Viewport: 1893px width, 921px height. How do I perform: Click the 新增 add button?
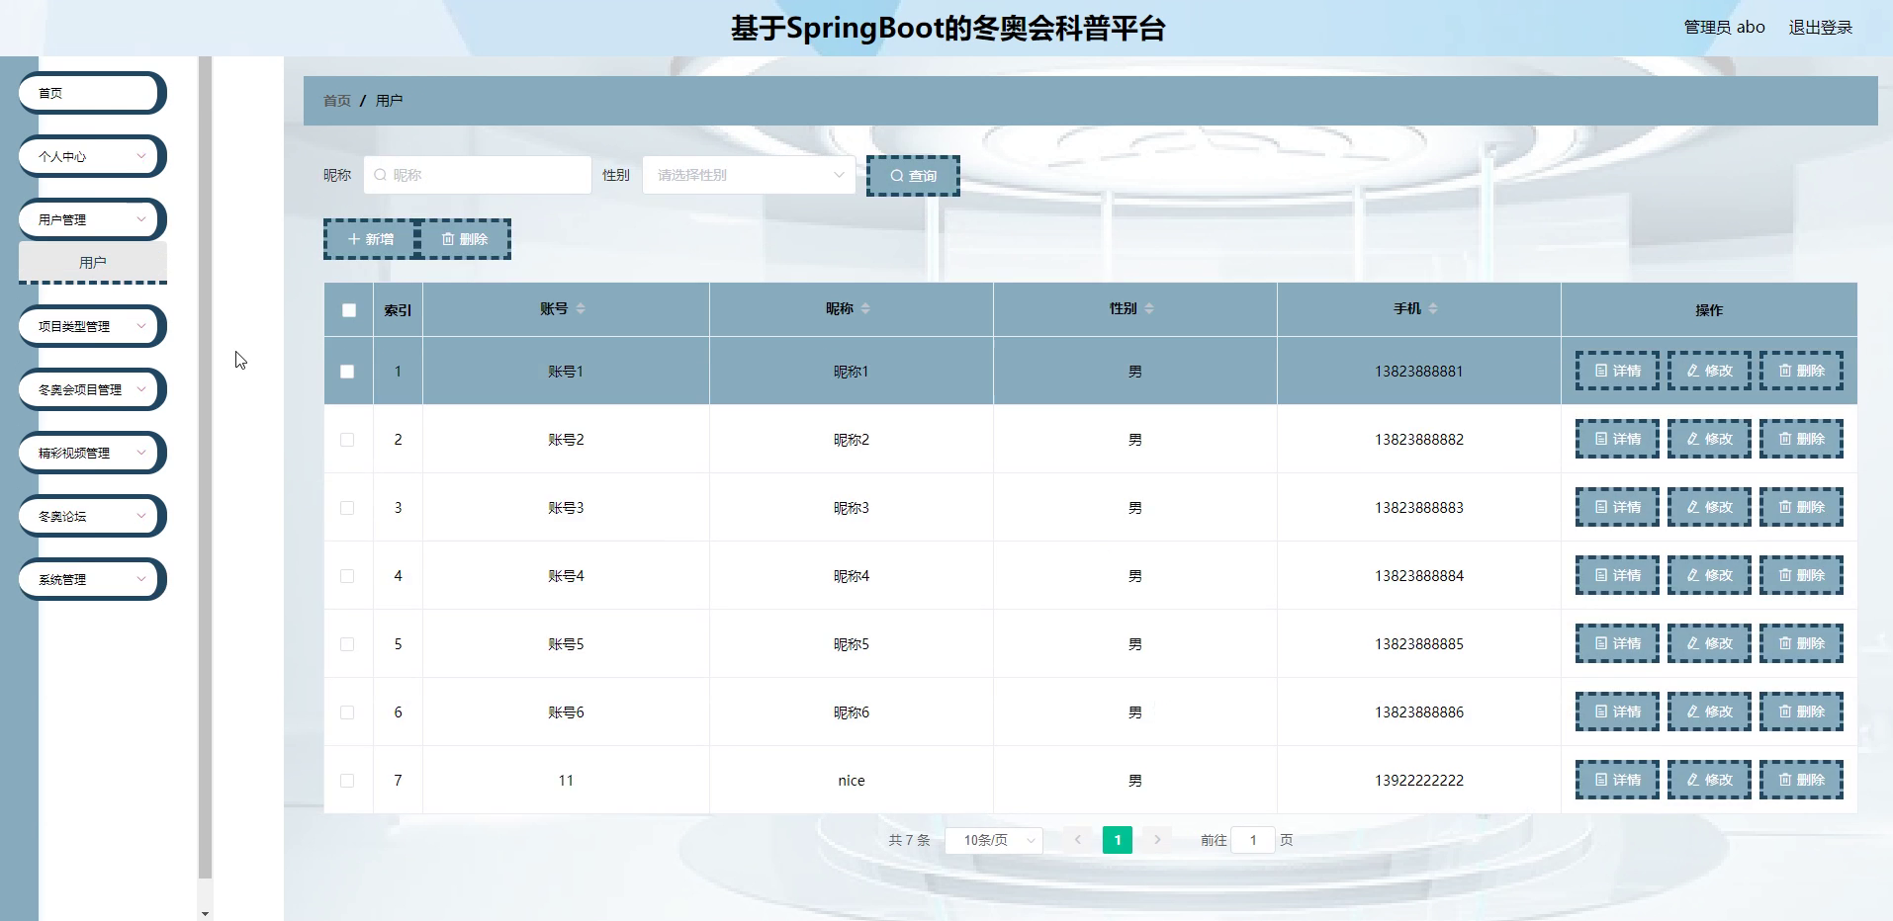[371, 239]
